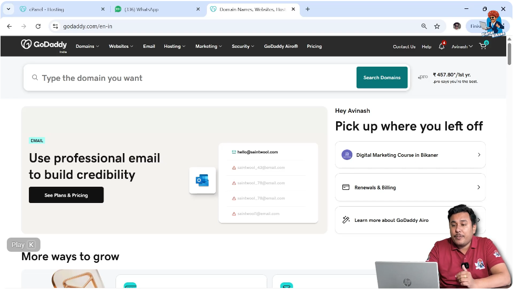This screenshot has height=289, width=513.
Task: Open the shopping cart
Action: (483, 46)
